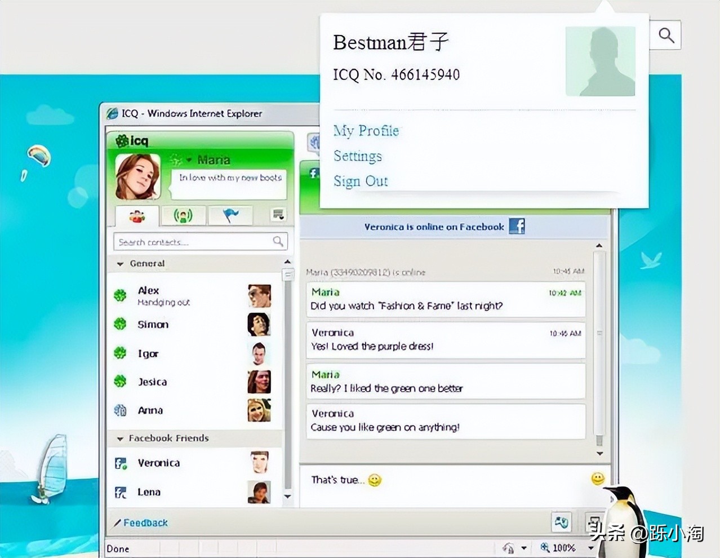Open the smiley emoticon picker

[596, 478]
